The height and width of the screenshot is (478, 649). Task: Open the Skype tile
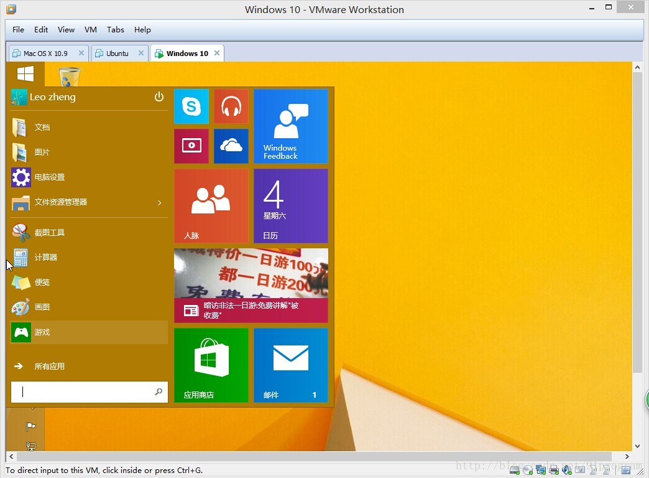tap(191, 106)
